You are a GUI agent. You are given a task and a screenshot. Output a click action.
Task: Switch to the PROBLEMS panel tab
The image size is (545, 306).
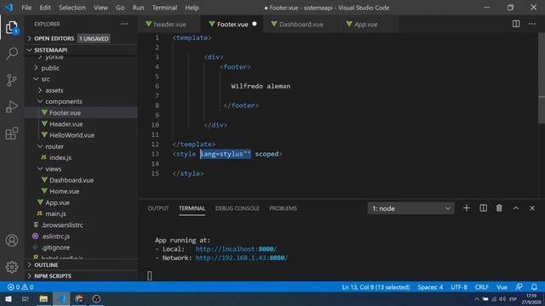click(283, 208)
